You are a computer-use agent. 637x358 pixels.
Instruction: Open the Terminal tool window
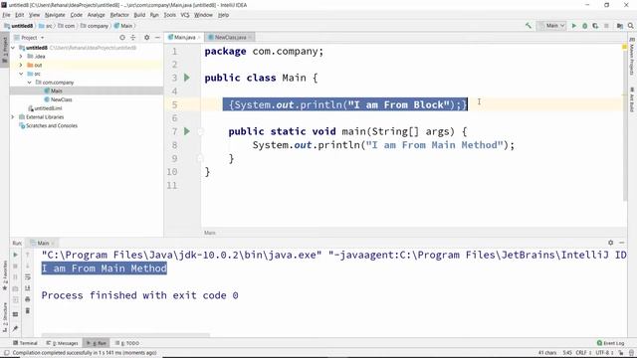coord(25,343)
